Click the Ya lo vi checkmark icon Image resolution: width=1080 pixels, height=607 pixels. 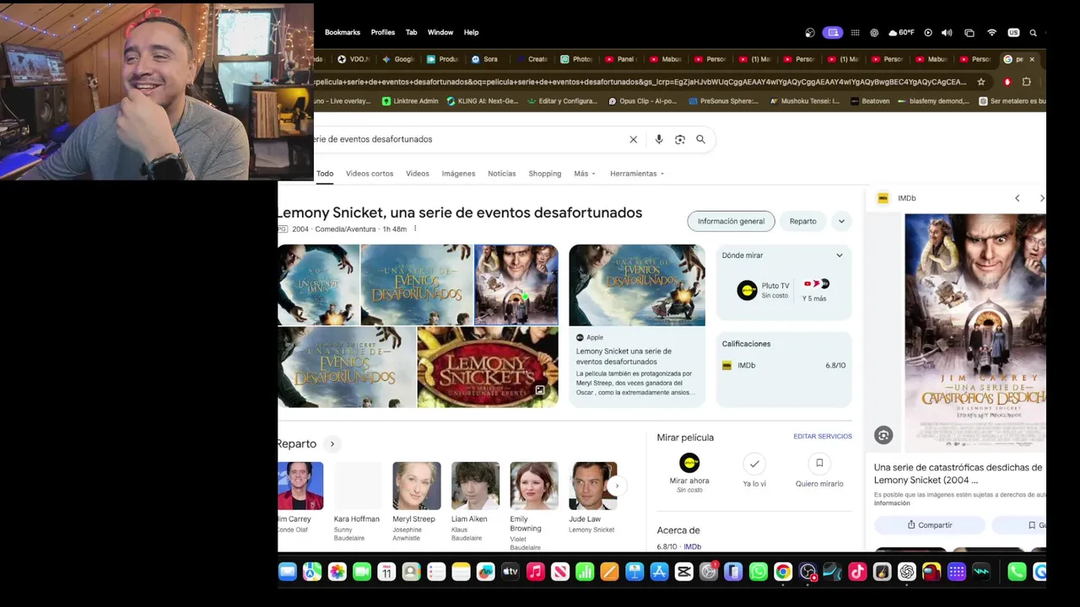click(x=754, y=464)
